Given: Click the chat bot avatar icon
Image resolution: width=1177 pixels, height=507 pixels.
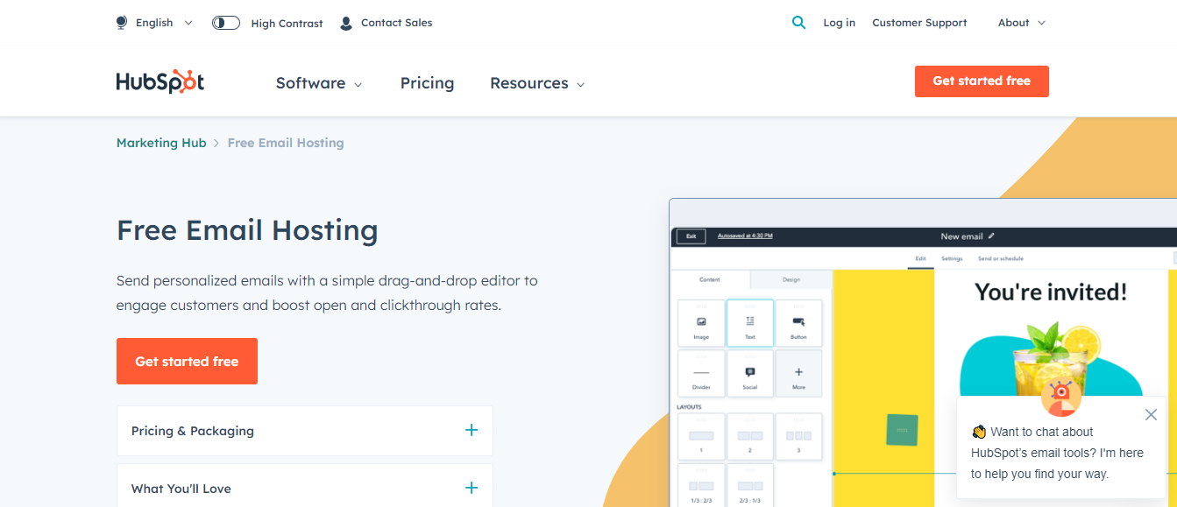Looking at the screenshot, I should 1061,395.
